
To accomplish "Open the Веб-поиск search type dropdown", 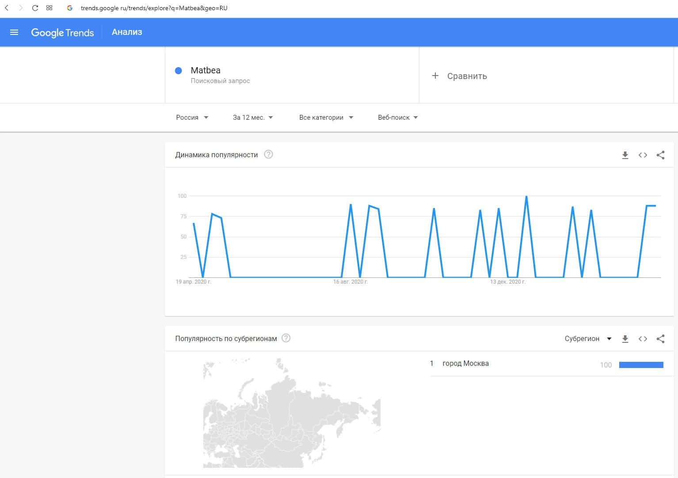I will tap(397, 118).
